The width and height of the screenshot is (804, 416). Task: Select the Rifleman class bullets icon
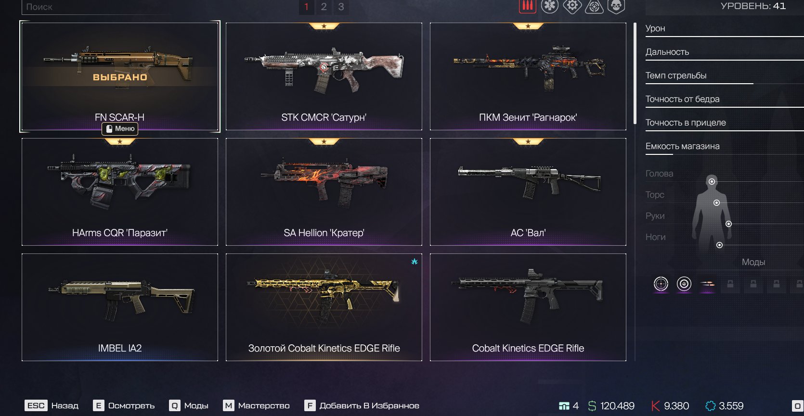[527, 6]
